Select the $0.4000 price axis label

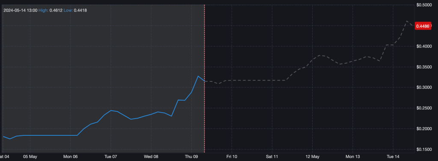click(x=424, y=46)
